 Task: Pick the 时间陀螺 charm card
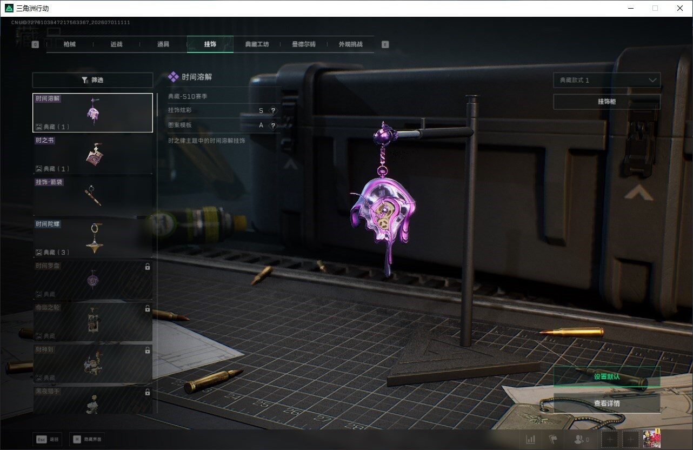pos(92,238)
